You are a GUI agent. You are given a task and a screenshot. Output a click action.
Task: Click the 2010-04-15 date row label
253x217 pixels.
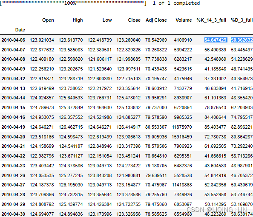coord(13,107)
